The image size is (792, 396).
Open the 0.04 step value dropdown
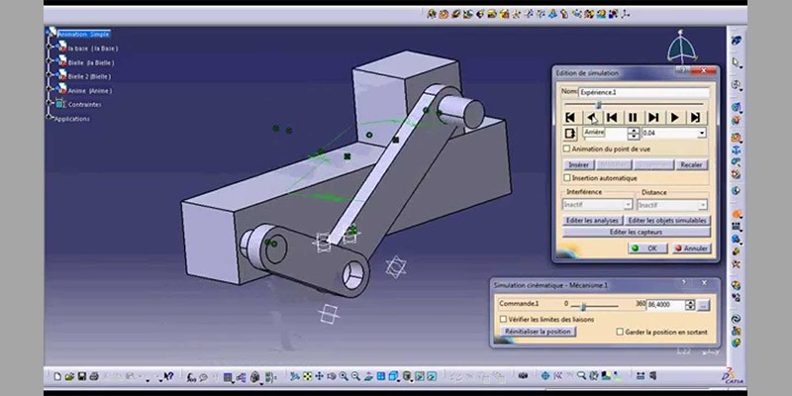click(x=701, y=133)
